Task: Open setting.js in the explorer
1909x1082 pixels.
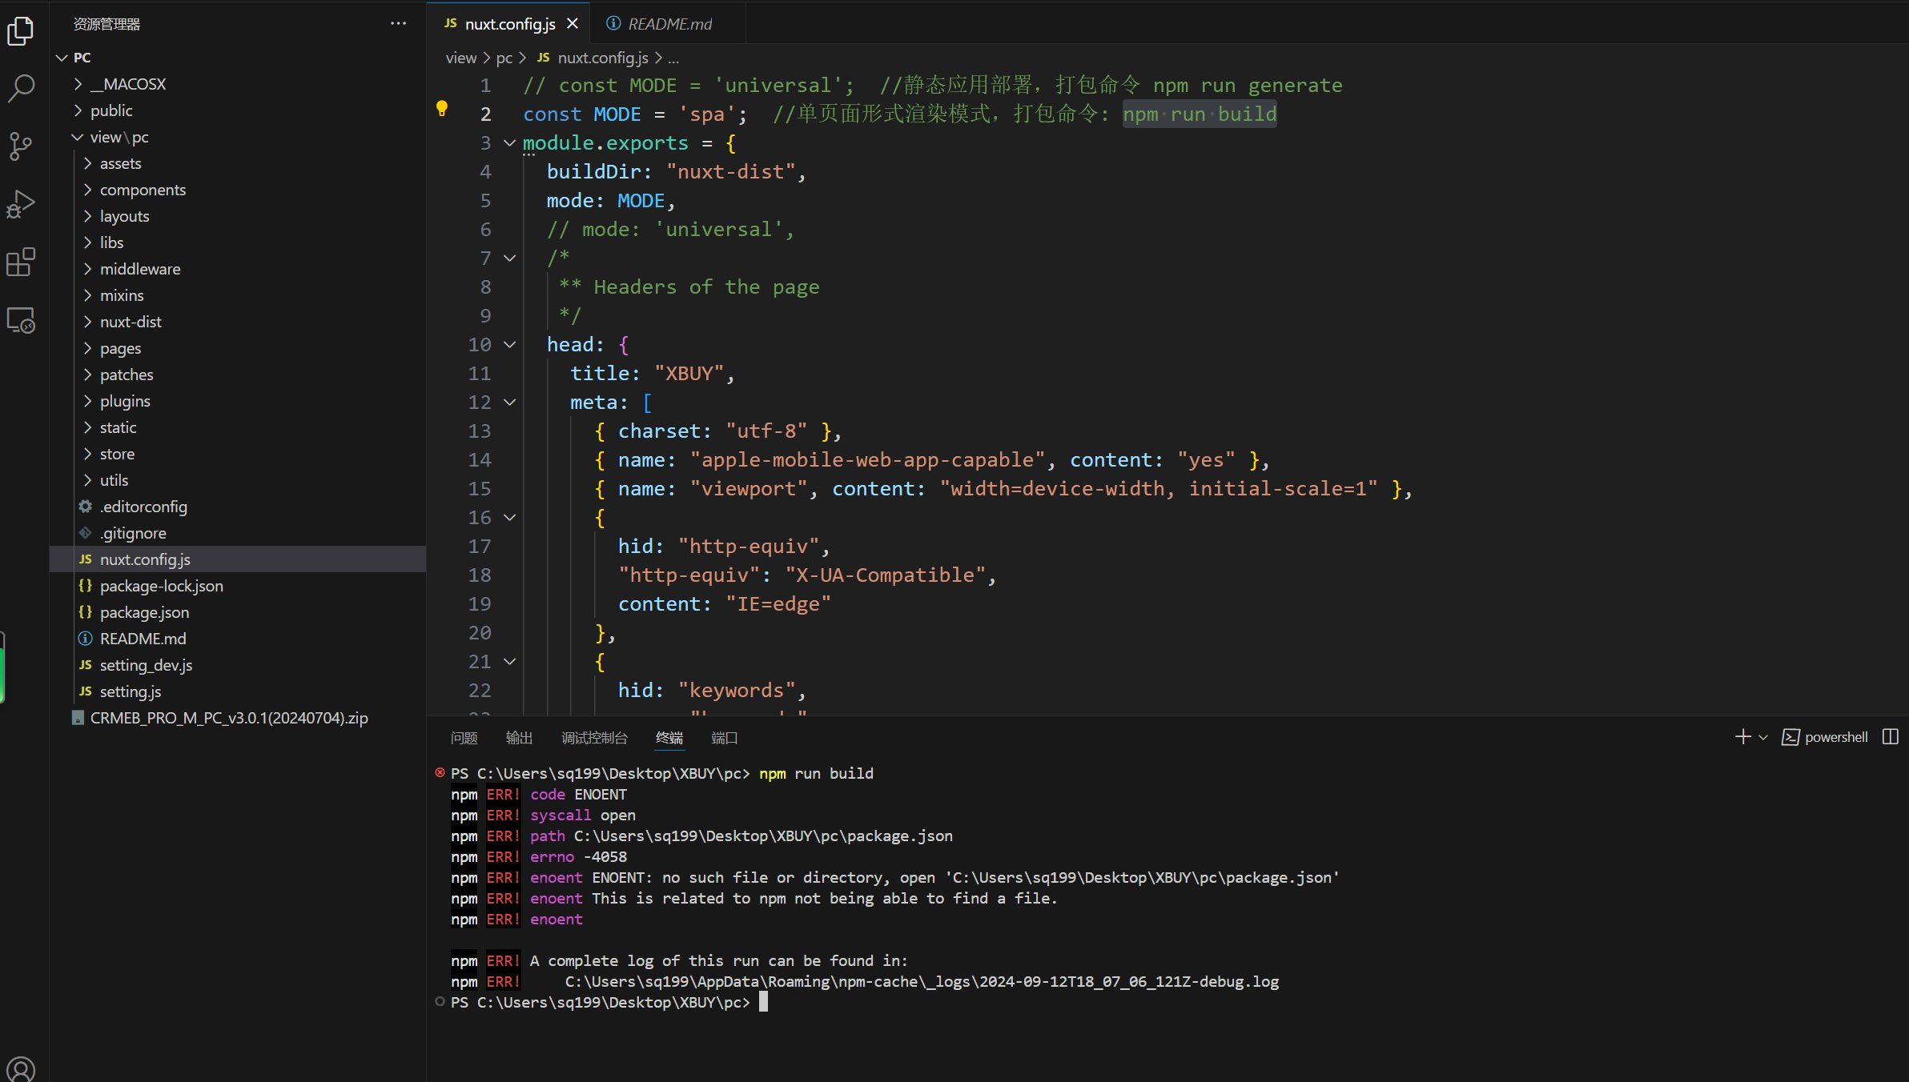Action: pyautogui.click(x=238, y=691)
